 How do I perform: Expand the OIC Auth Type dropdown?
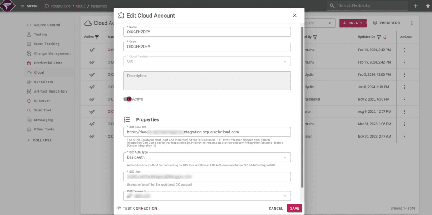click(285, 157)
